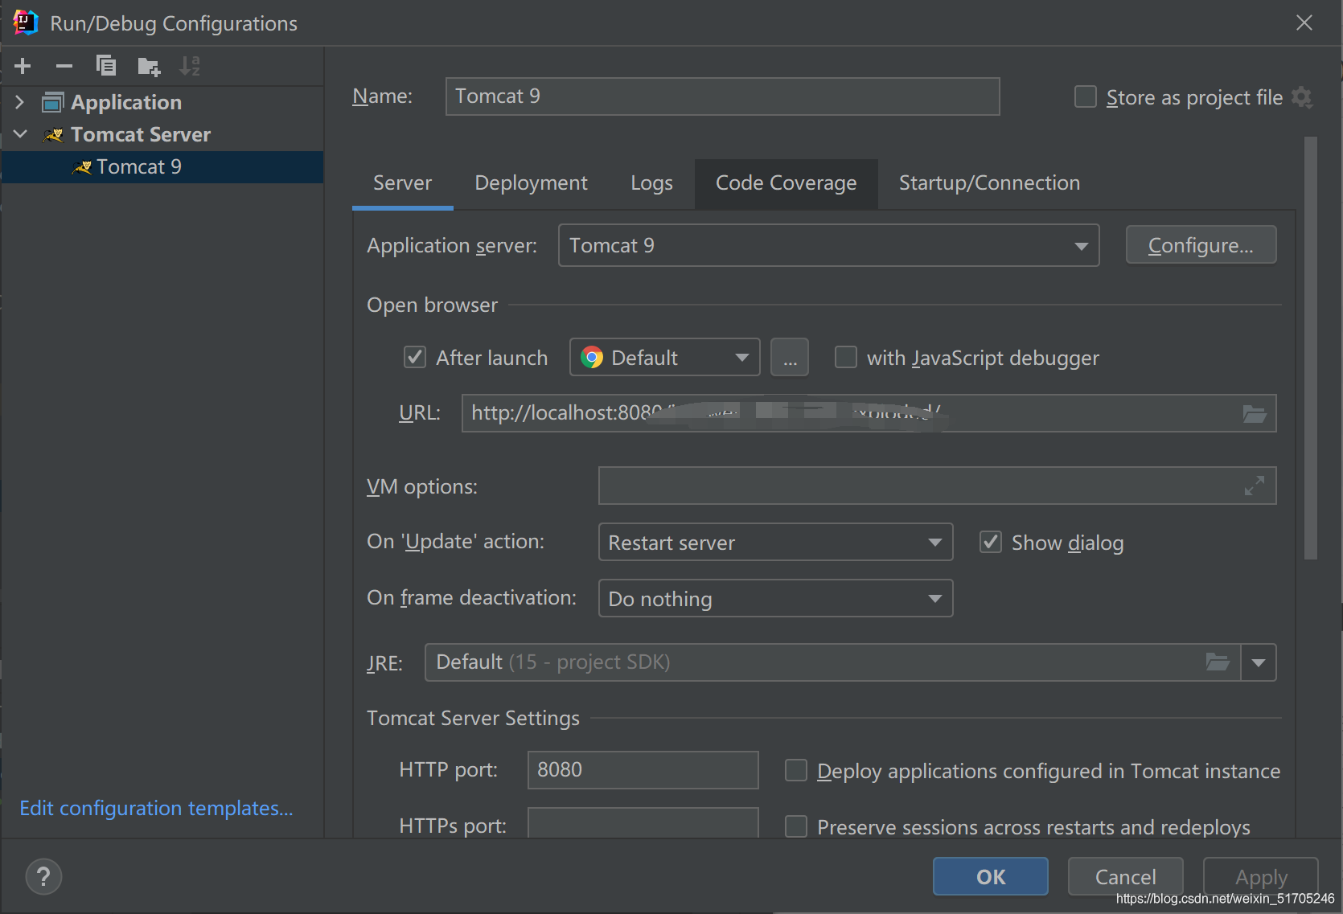Browse for a URL using the folder icon

[x=1255, y=413]
